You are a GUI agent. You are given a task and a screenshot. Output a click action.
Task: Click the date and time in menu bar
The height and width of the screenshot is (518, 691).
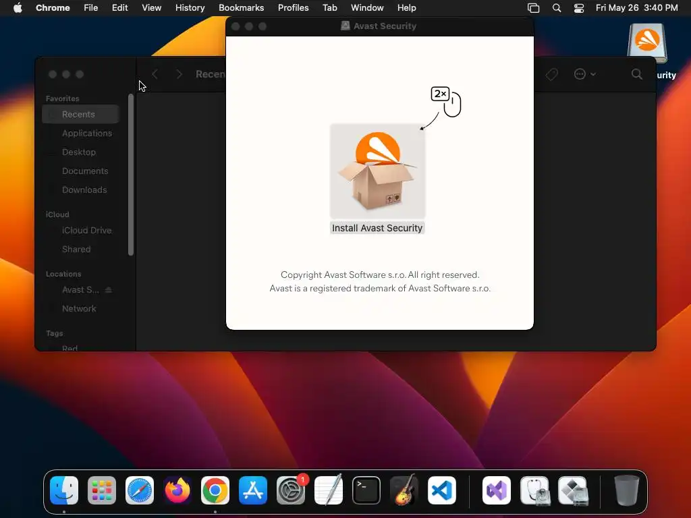point(637,8)
